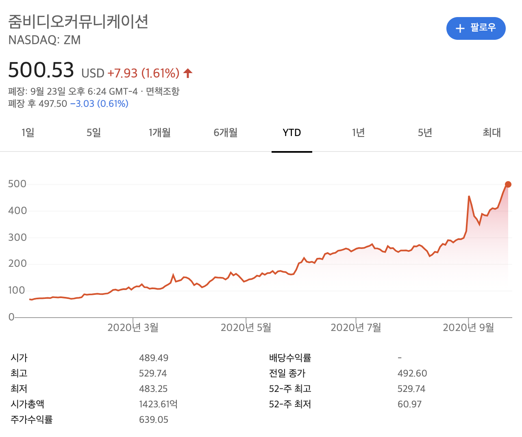Screen dimensions: 522x437
Task: Click the 2020년 9월 axis label
Action: pos(468,327)
